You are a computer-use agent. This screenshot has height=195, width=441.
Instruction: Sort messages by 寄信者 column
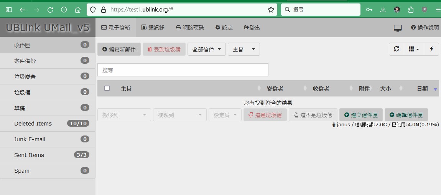click(275, 89)
